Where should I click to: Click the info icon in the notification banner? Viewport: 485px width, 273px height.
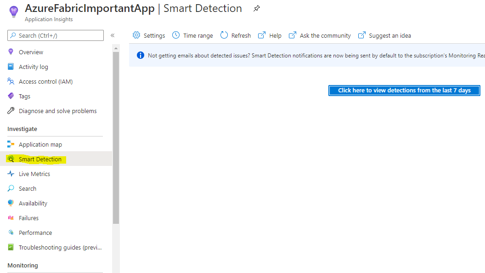[x=141, y=55]
